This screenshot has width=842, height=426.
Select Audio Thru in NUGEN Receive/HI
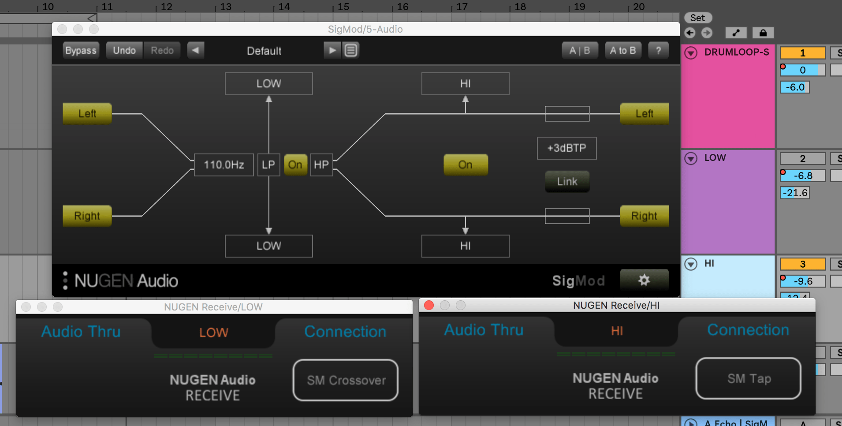(484, 330)
